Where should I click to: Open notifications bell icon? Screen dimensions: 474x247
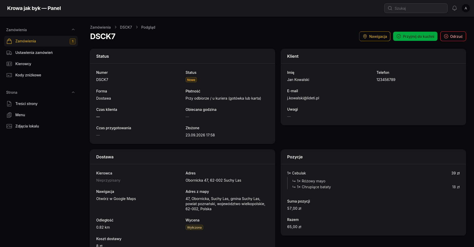pos(455,8)
